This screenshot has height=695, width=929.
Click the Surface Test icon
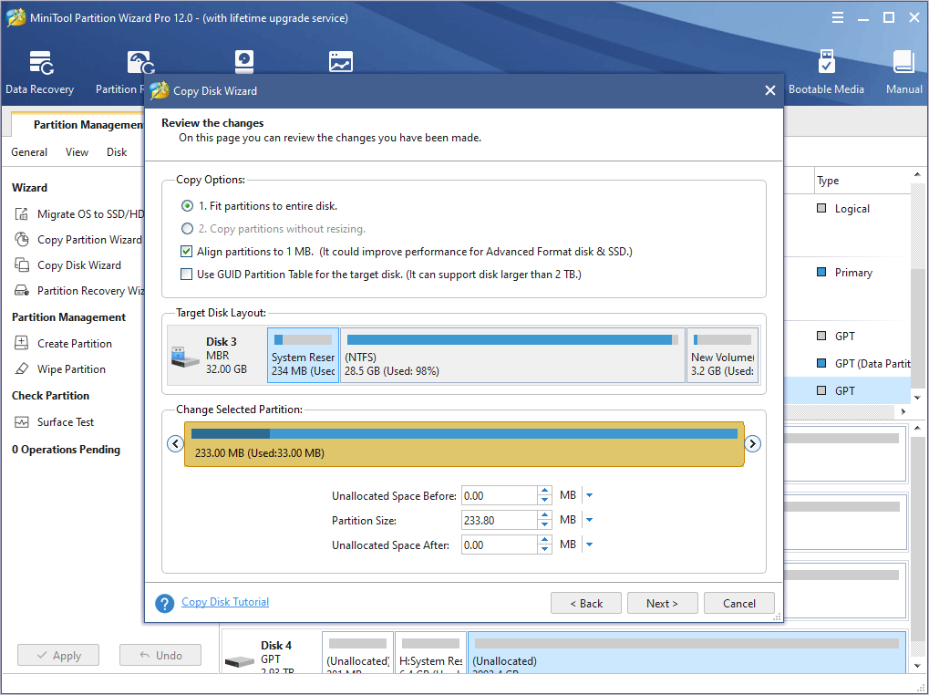[x=21, y=422]
